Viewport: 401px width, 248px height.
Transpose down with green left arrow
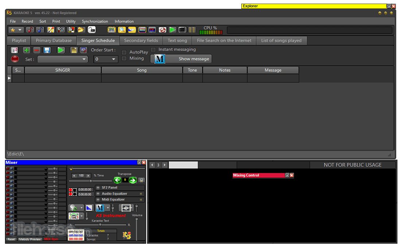point(117,180)
